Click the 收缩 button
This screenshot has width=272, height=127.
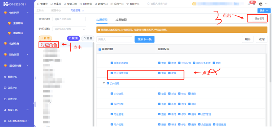(x=261, y=39)
